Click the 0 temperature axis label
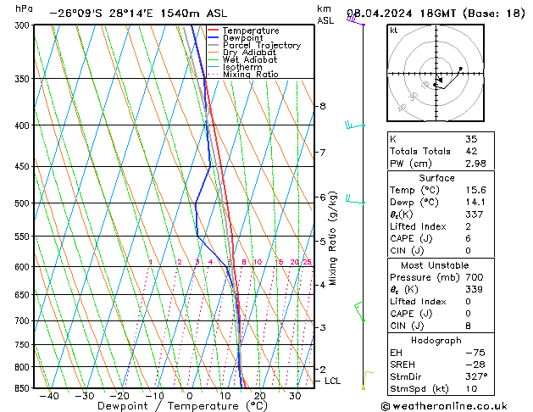Image resolution: width=533 pixels, height=412 pixels. pyautogui.click(x=190, y=396)
